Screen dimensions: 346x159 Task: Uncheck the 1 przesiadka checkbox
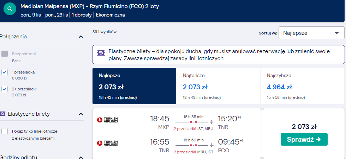point(5,72)
